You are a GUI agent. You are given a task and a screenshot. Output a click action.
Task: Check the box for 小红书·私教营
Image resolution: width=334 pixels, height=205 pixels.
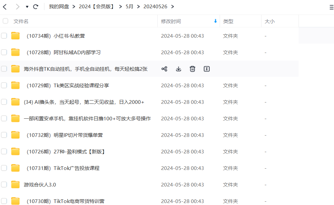(x=4, y=36)
